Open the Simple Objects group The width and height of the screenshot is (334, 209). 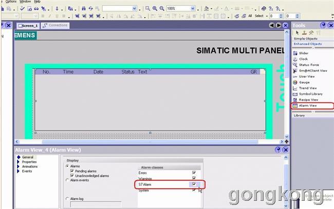tap(305, 39)
